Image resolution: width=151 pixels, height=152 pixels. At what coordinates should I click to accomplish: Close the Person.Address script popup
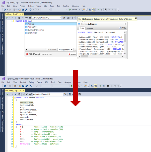point(125,24)
